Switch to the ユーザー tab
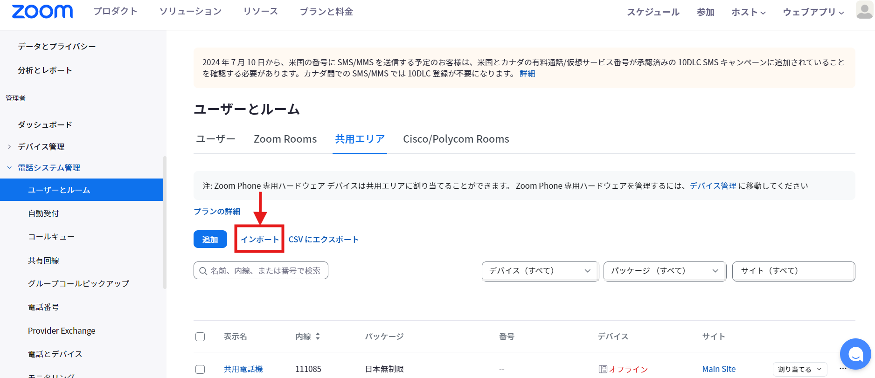 [215, 139]
